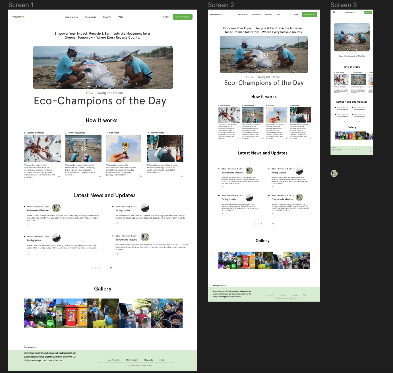The image size is (393, 373).
Task: Select Gallery heading in Screen 3
Action: tap(352, 127)
